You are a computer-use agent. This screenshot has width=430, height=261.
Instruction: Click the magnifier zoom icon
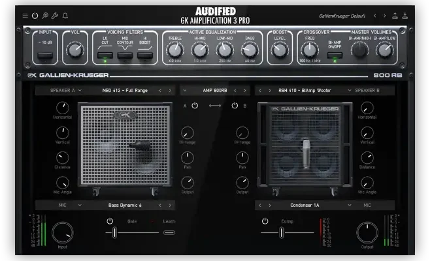(x=45, y=15)
